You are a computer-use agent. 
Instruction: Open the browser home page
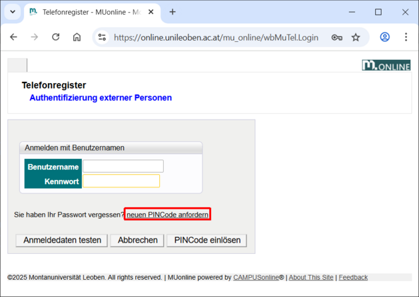click(x=77, y=37)
